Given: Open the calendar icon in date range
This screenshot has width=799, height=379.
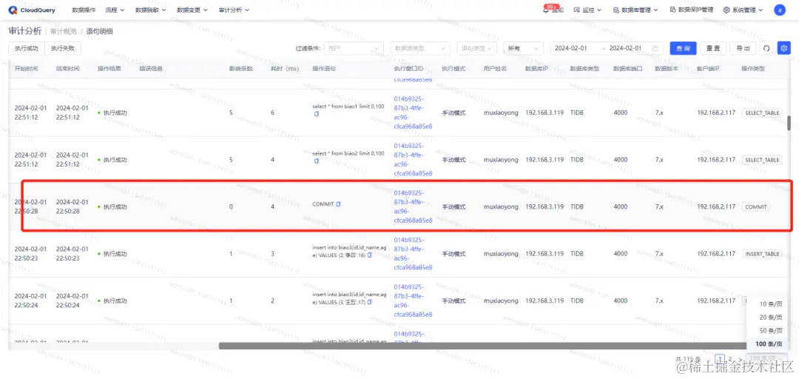Looking at the screenshot, I should (x=655, y=48).
